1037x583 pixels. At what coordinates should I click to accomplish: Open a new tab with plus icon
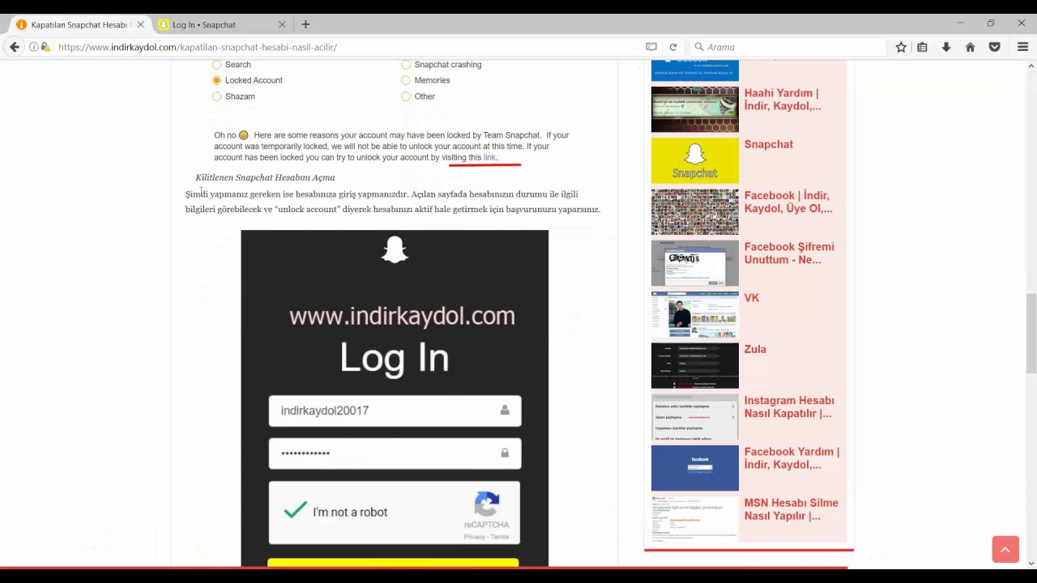(x=305, y=24)
